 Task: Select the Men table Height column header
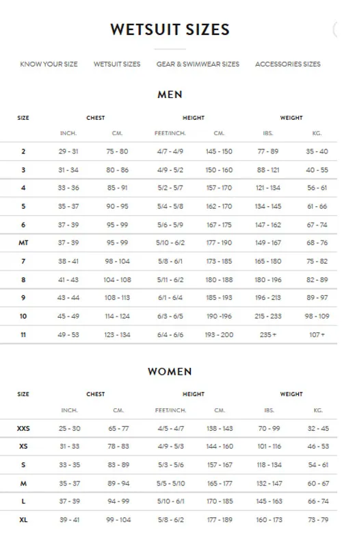tap(194, 118)
